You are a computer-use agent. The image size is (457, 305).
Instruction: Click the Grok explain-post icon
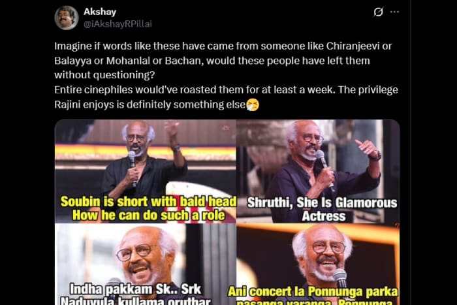tap(378, 12)
